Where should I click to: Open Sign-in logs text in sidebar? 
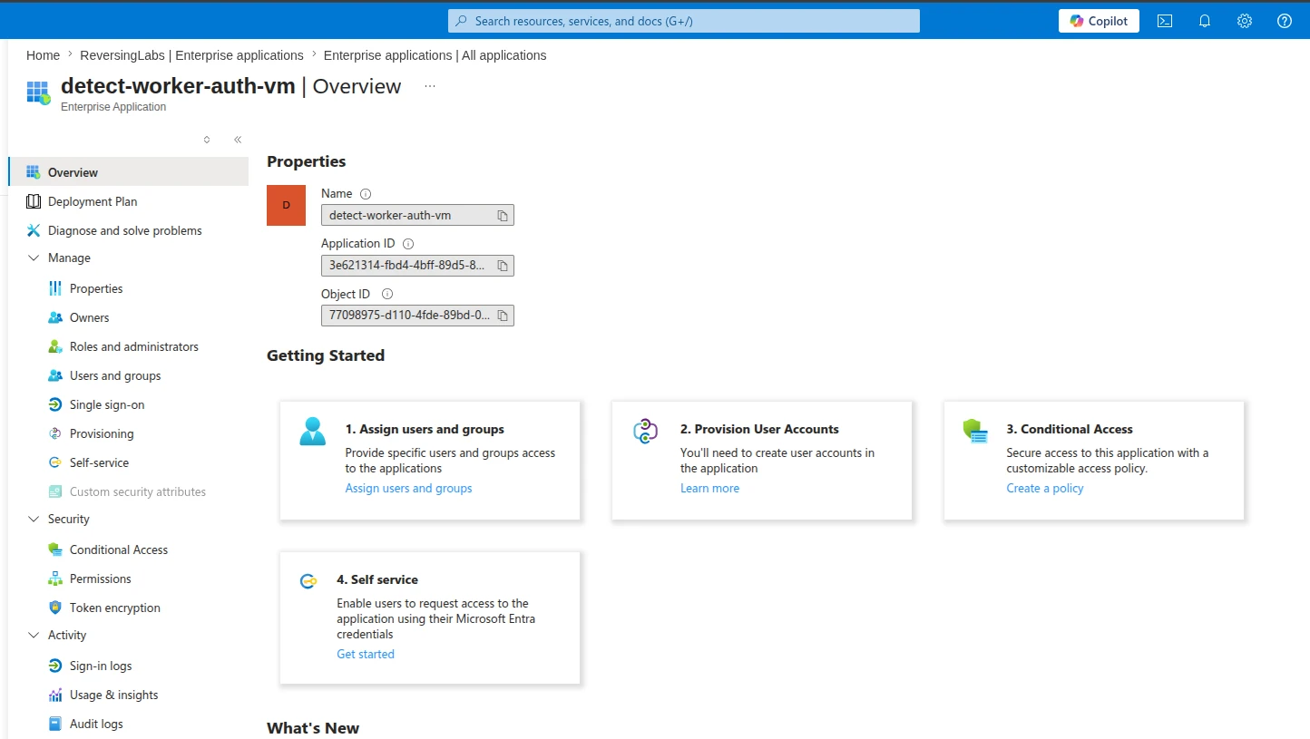click(x=101, y=666)
